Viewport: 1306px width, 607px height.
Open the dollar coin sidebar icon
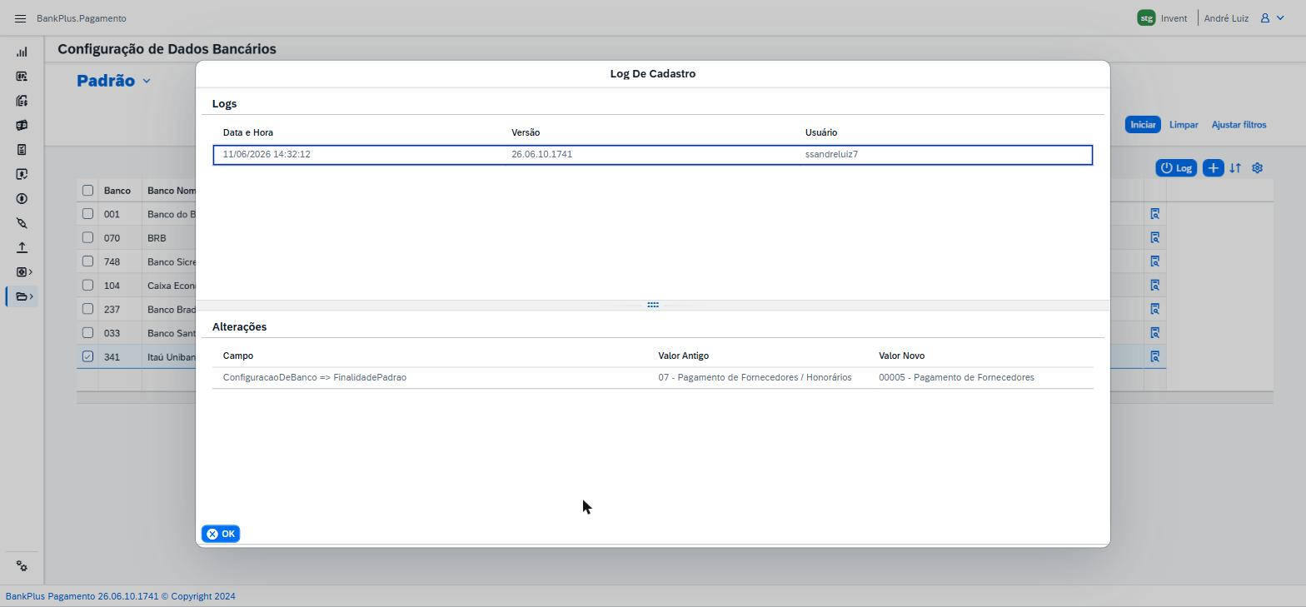(22, 199)
